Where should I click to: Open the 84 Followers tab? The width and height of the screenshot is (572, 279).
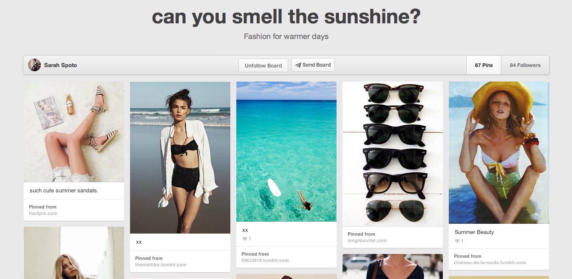pyautogui.click(x=525, y=65)
